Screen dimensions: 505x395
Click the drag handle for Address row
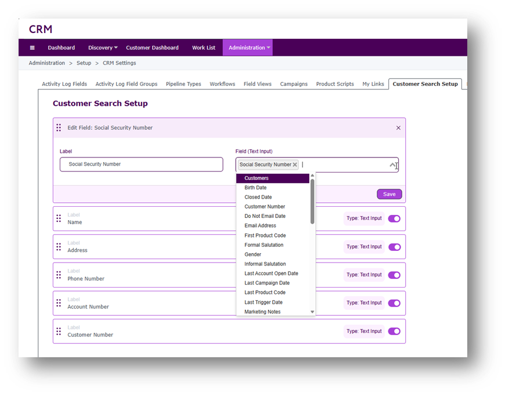pos(59,247)
